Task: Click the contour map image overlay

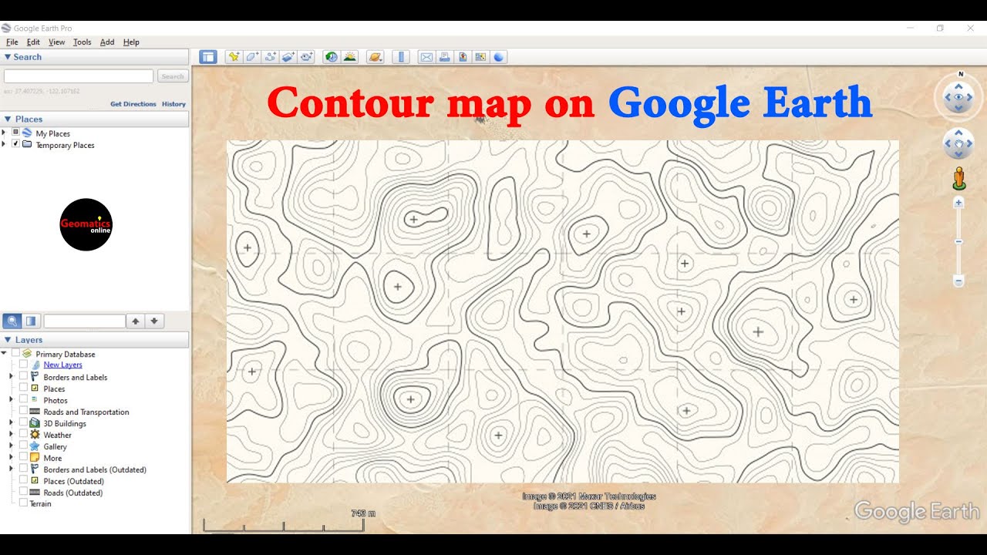Action: pos(563,311)
